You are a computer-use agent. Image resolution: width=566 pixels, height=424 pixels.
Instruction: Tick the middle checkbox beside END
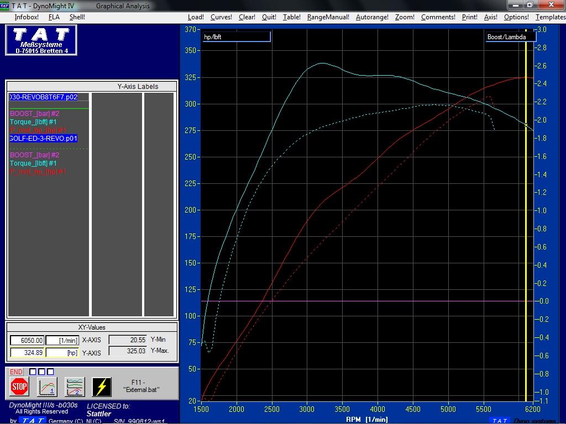pos(41,372)
